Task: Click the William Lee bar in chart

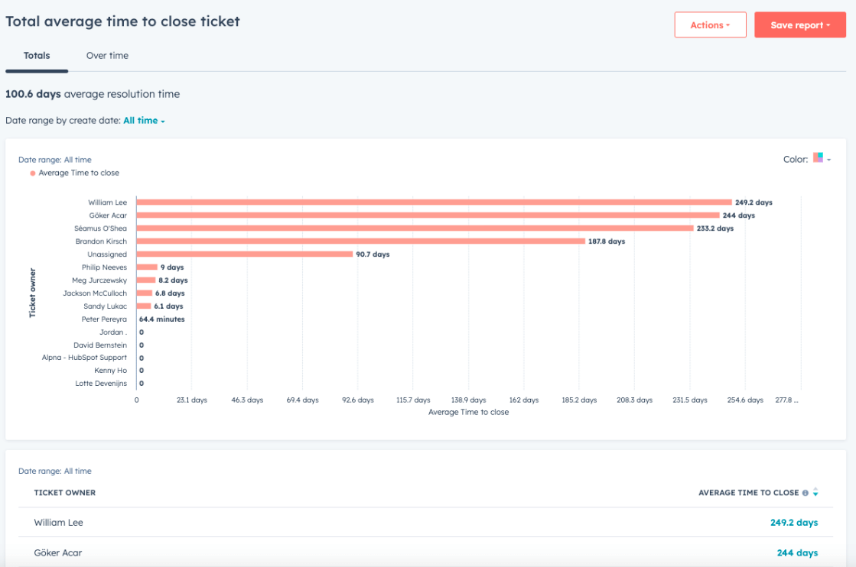Action: pyautogui.click(x=434, y=202)
